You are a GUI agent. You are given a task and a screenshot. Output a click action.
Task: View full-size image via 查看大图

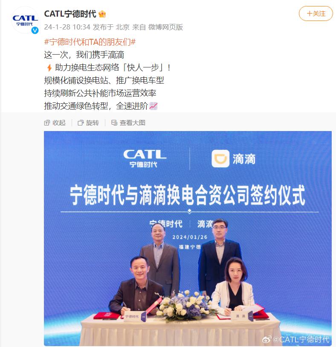point(128,122)
